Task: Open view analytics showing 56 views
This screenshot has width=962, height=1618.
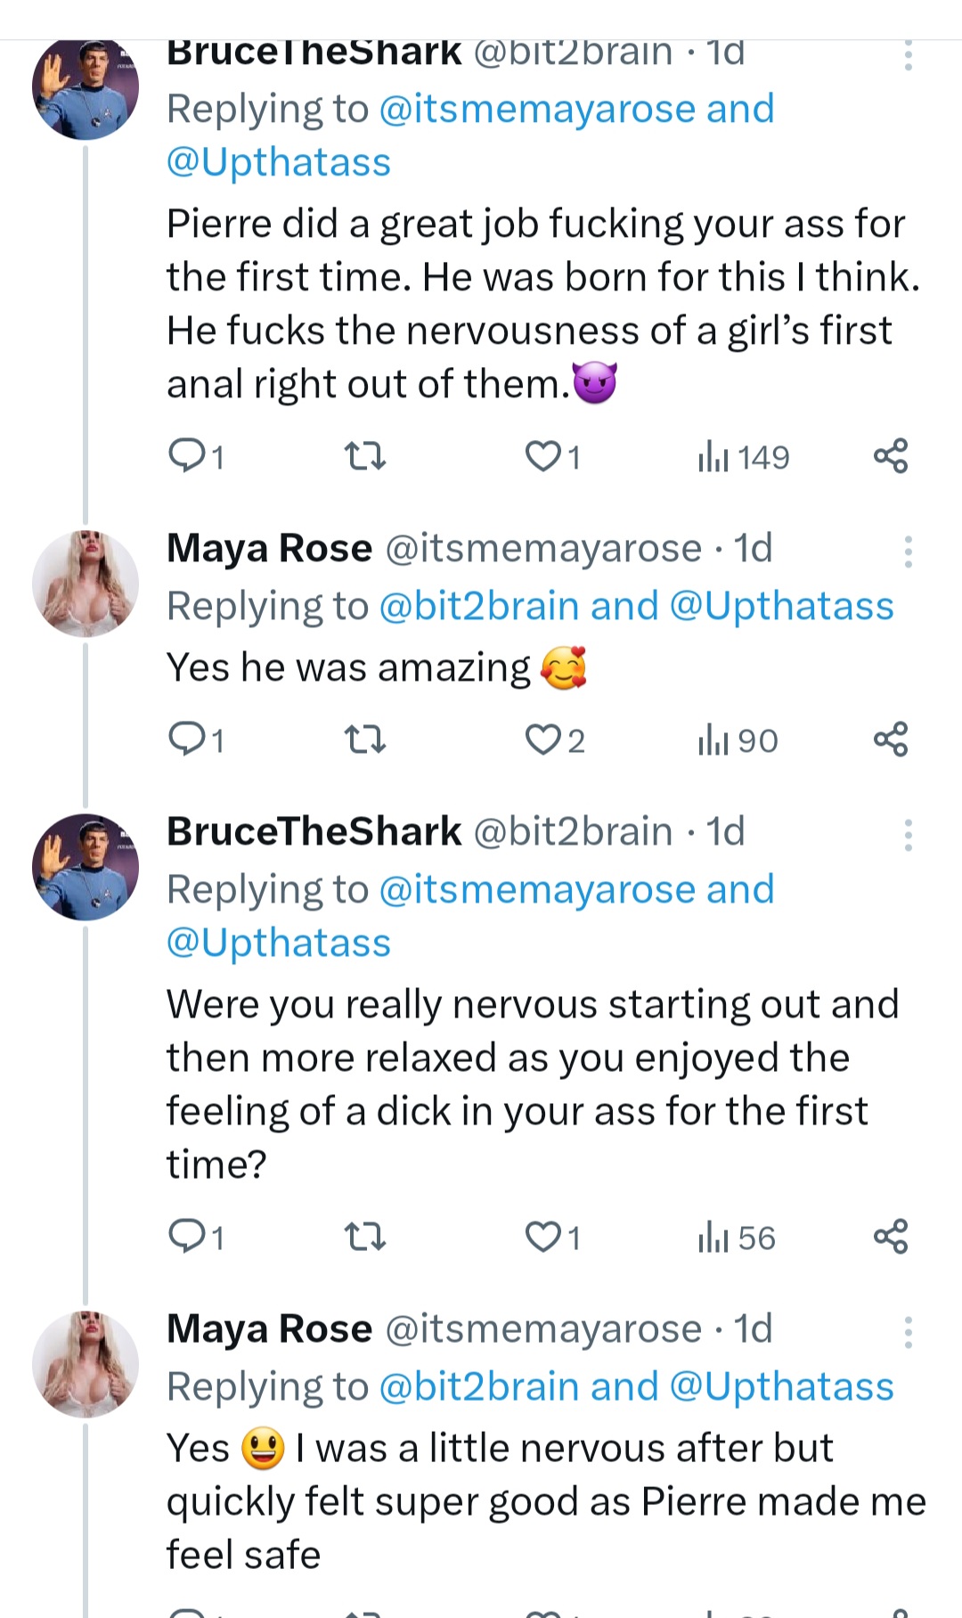Action: point(738,1238)
